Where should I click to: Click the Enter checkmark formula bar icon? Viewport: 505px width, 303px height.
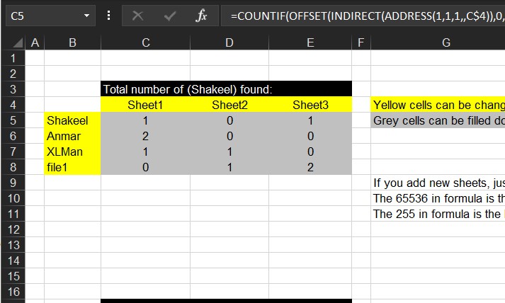coord(170,15)
